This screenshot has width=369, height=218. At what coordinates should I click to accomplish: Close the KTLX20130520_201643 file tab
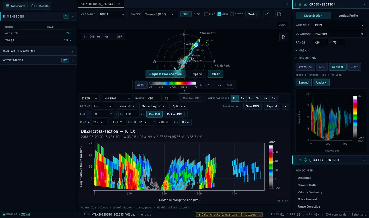pyautogui.click(x=119, y=4)
